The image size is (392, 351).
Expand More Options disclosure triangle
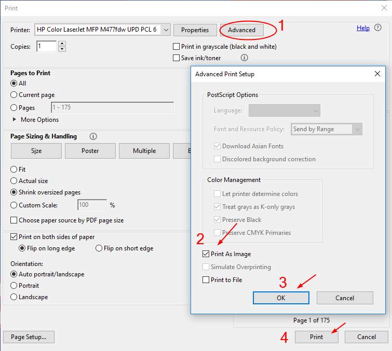(14, 120)
